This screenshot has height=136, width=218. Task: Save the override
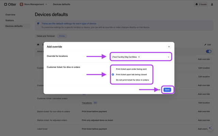167,90
